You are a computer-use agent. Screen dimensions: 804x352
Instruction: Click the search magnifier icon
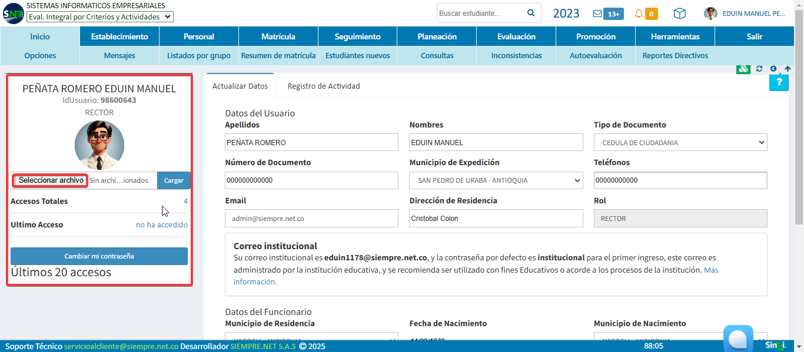[x=530, y=13]
